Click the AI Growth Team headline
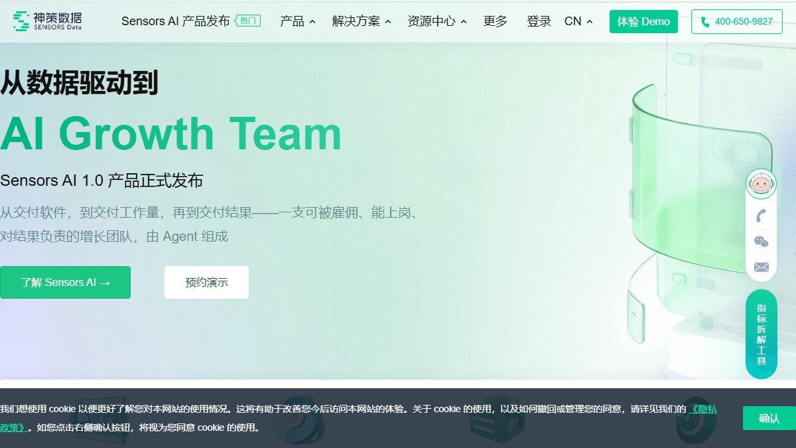Viewport: 796px width, 448px height. tap(170, 133)
